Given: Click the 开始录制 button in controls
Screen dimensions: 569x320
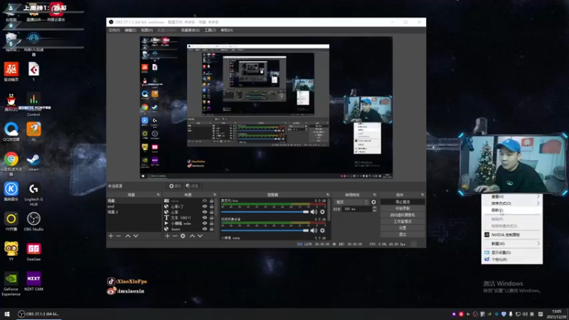Looking at the screenshot, I should pyautogui.click(x=403, y=208).
